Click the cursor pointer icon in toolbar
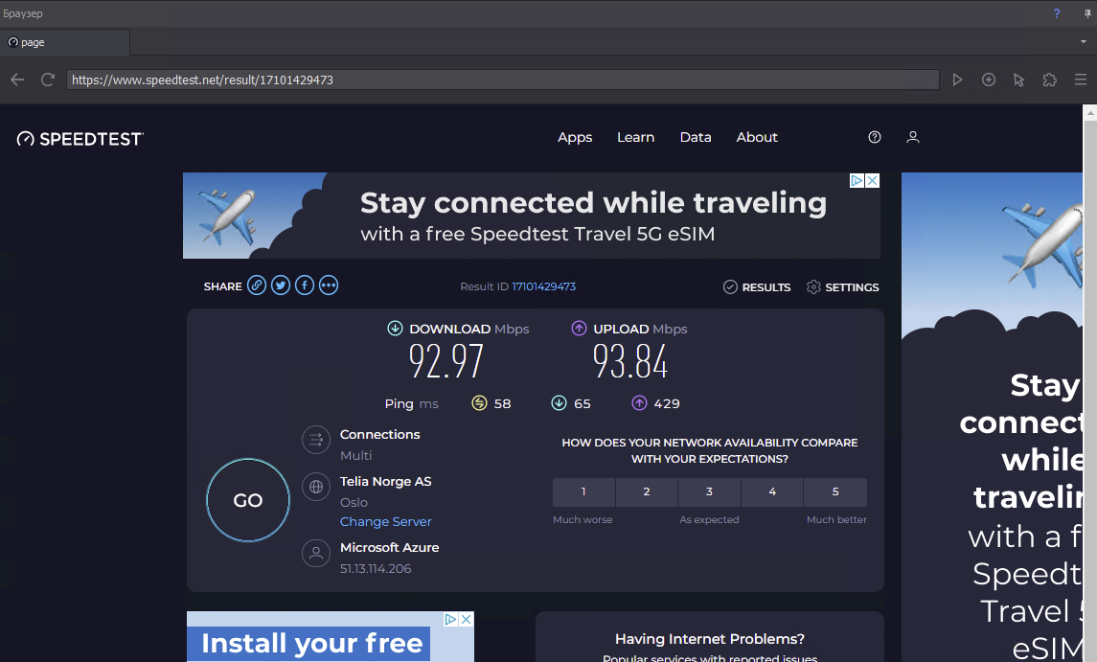 point(1018,80)
